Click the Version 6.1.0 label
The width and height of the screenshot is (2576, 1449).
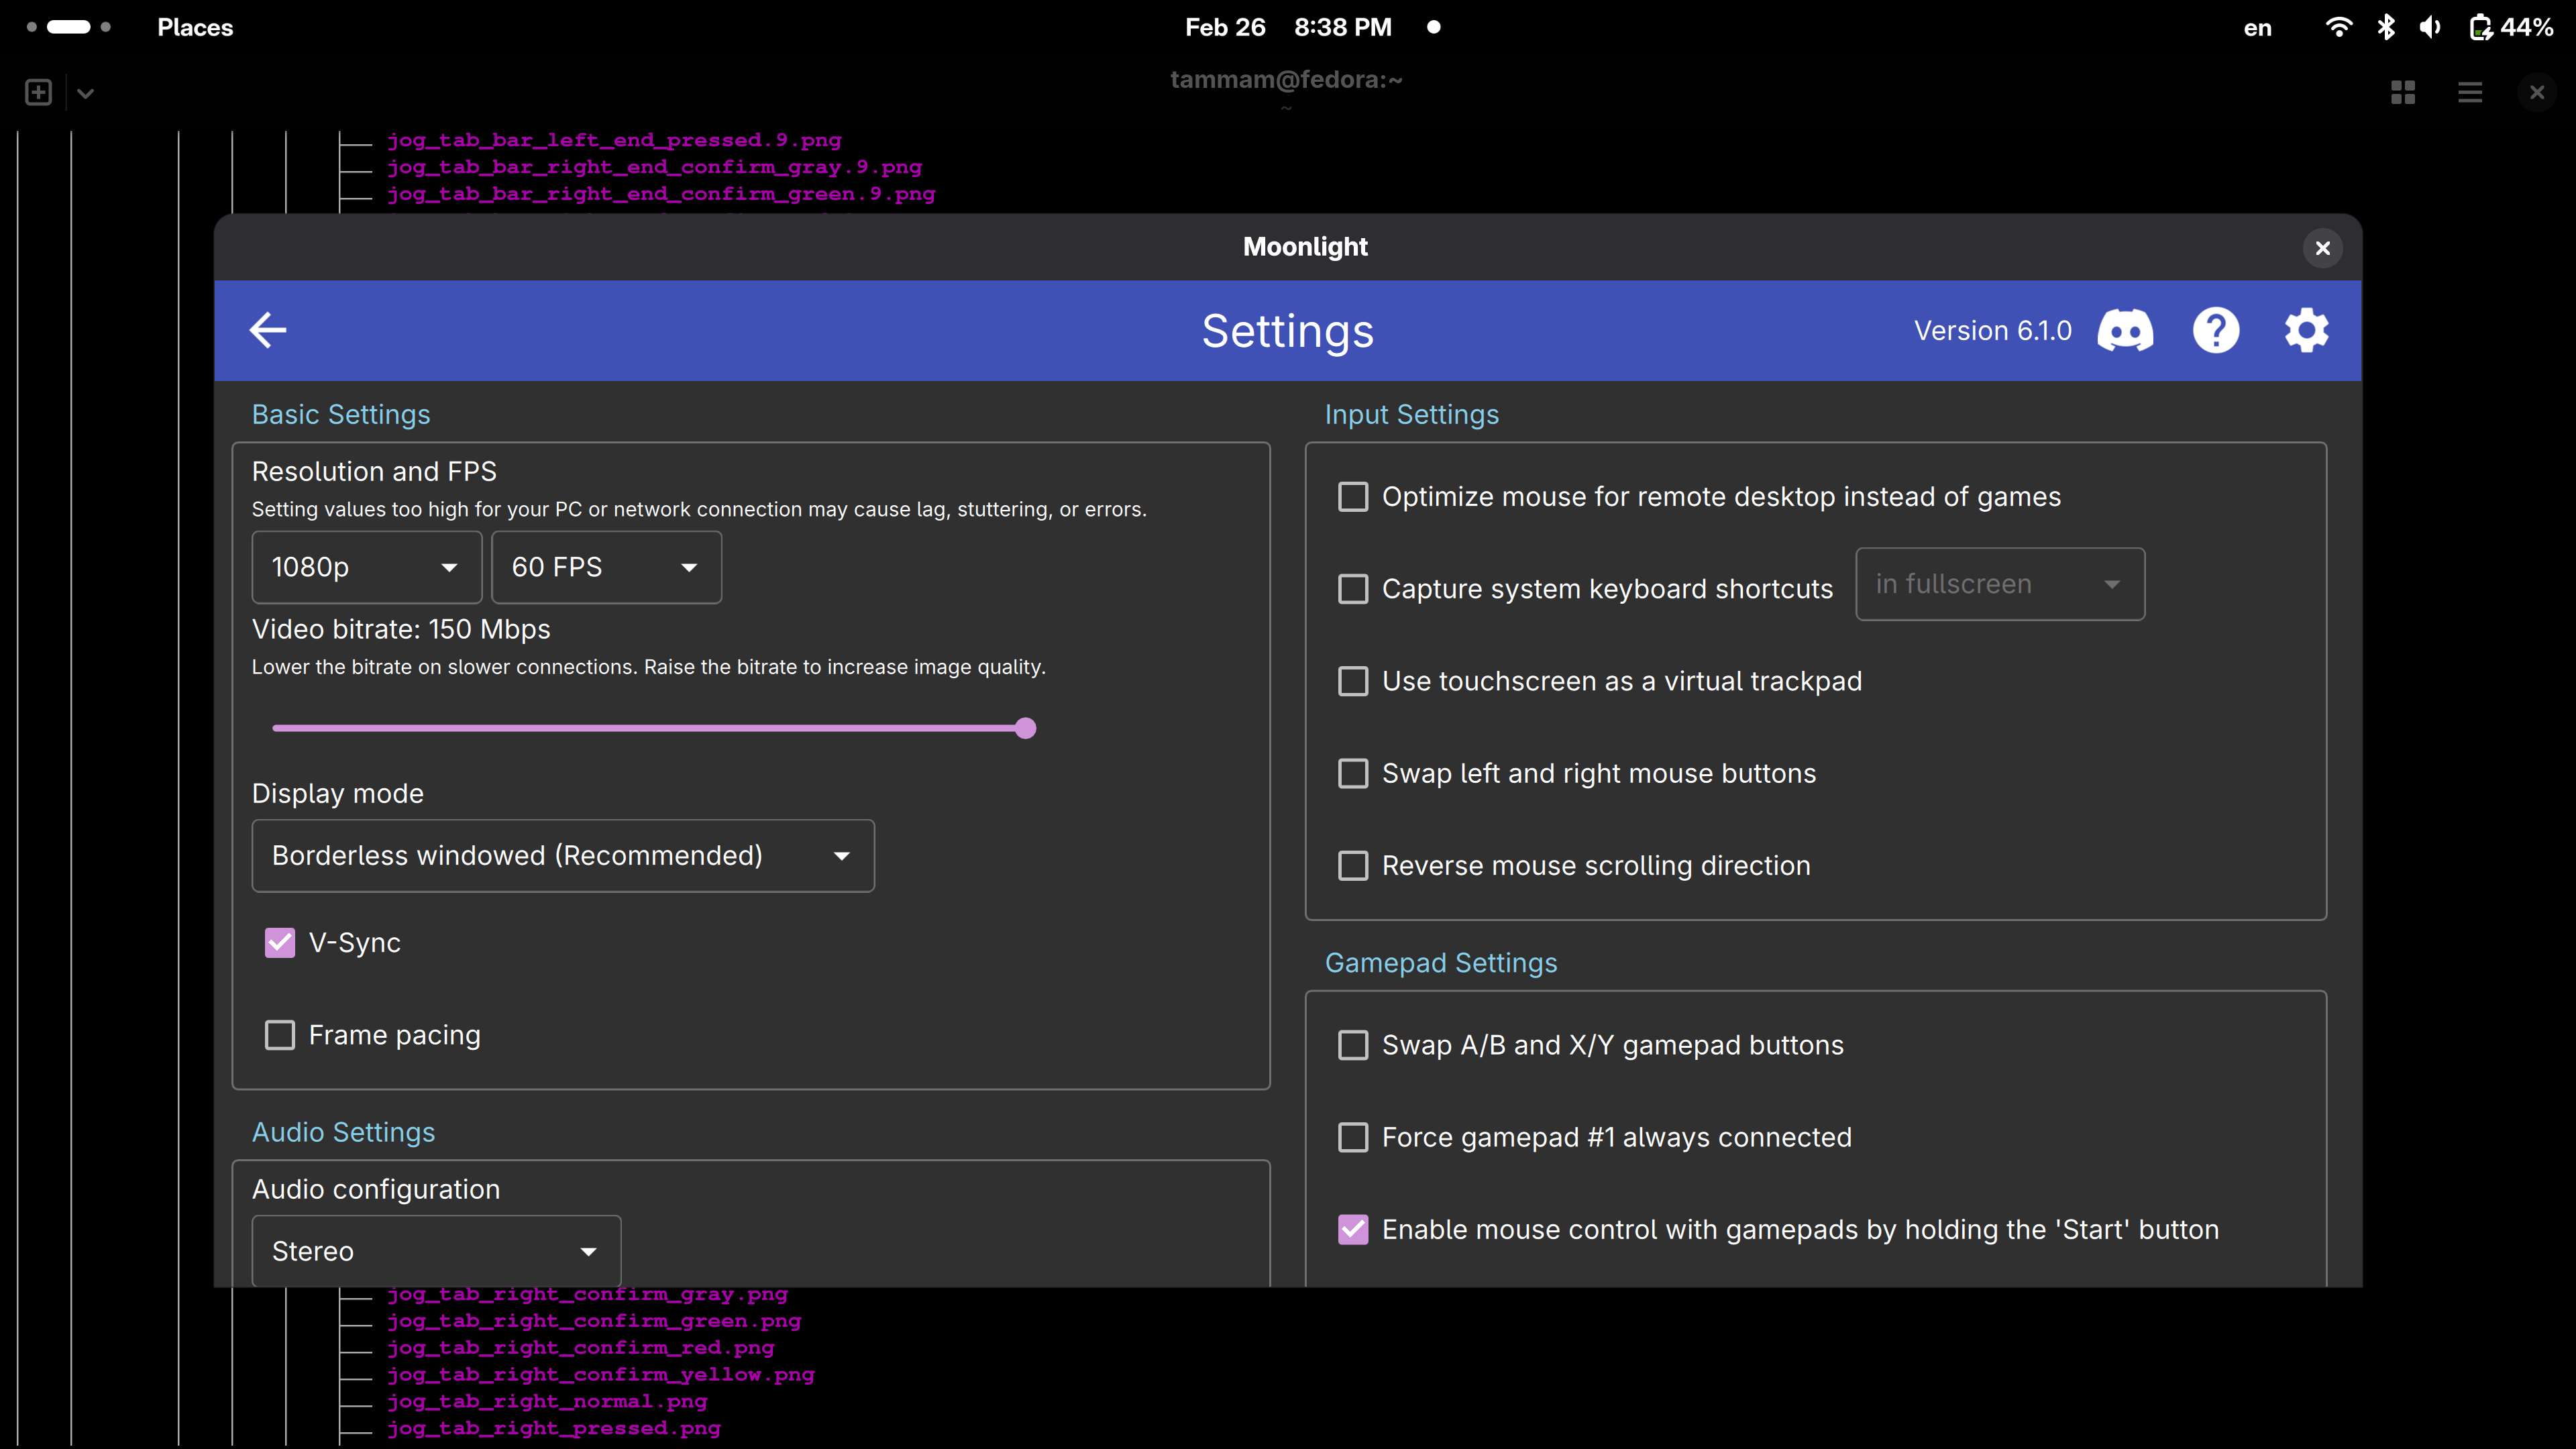(x=1992, y=331)
